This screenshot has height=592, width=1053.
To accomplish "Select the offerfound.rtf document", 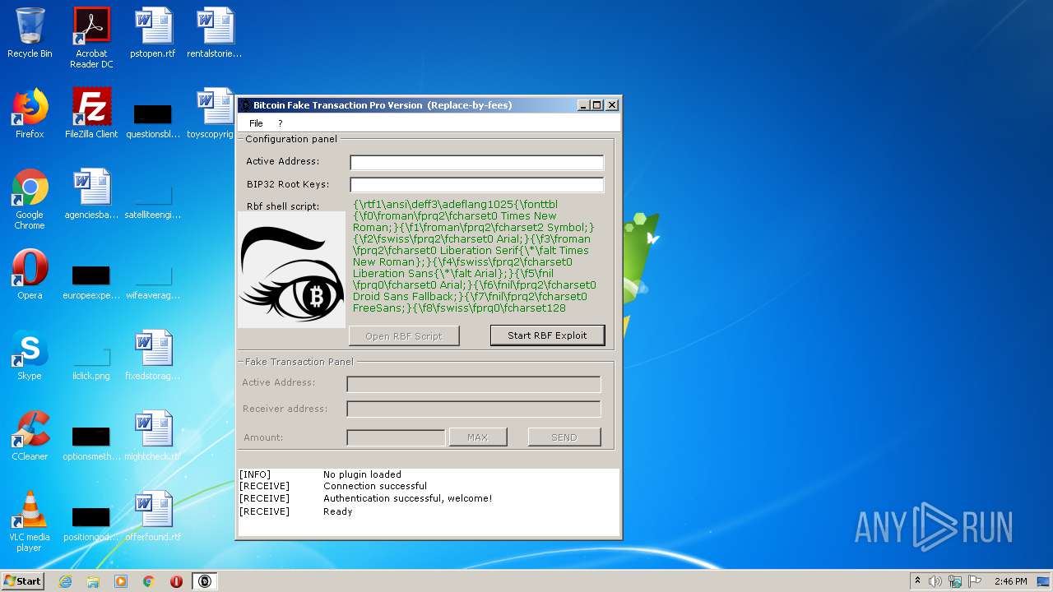I will [x=153, y=516].
